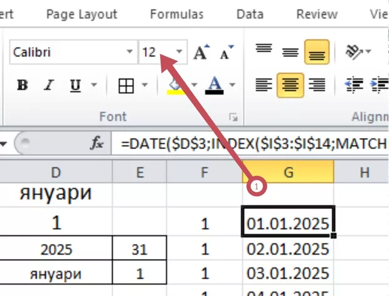Viewport: 389px width, 296px height.
Task: Select the large 1 cell in column D
Action: tap(56, 221)
